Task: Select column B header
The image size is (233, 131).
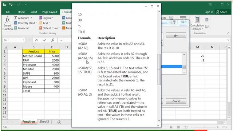Action: point(33,47)
